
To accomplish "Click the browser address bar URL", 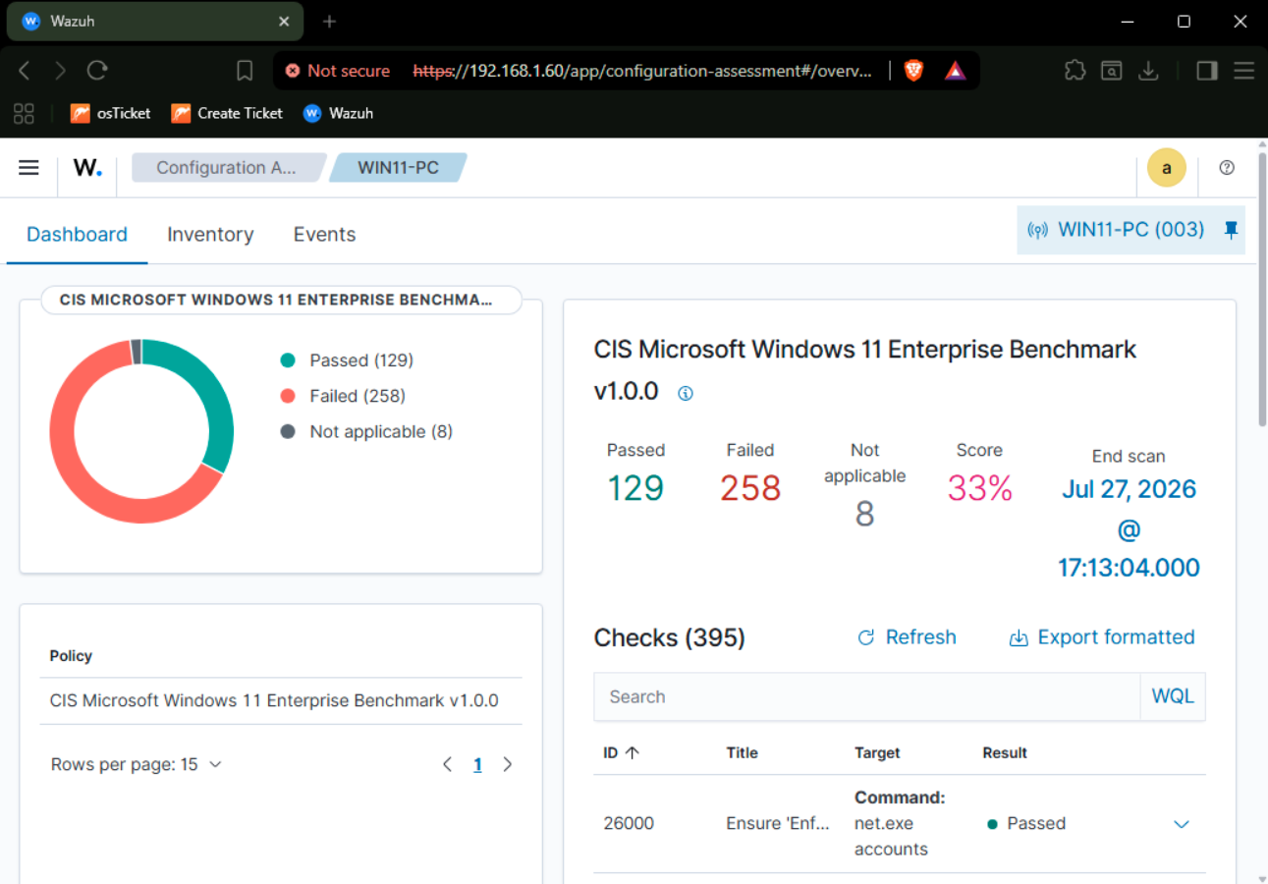I will coord(641,71).
